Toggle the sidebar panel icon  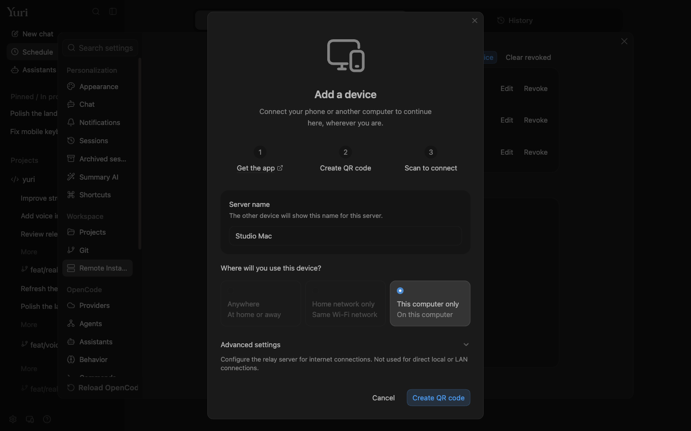pyautogui.click(x=113, y=11)
